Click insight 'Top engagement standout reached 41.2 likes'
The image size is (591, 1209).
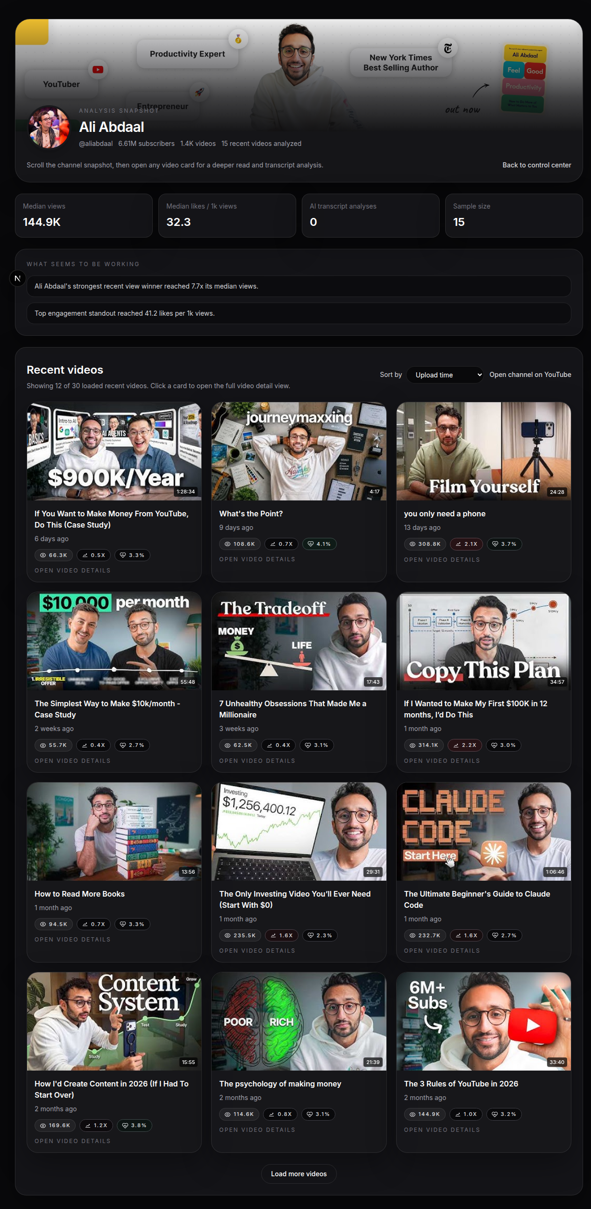tap(299, 313)
